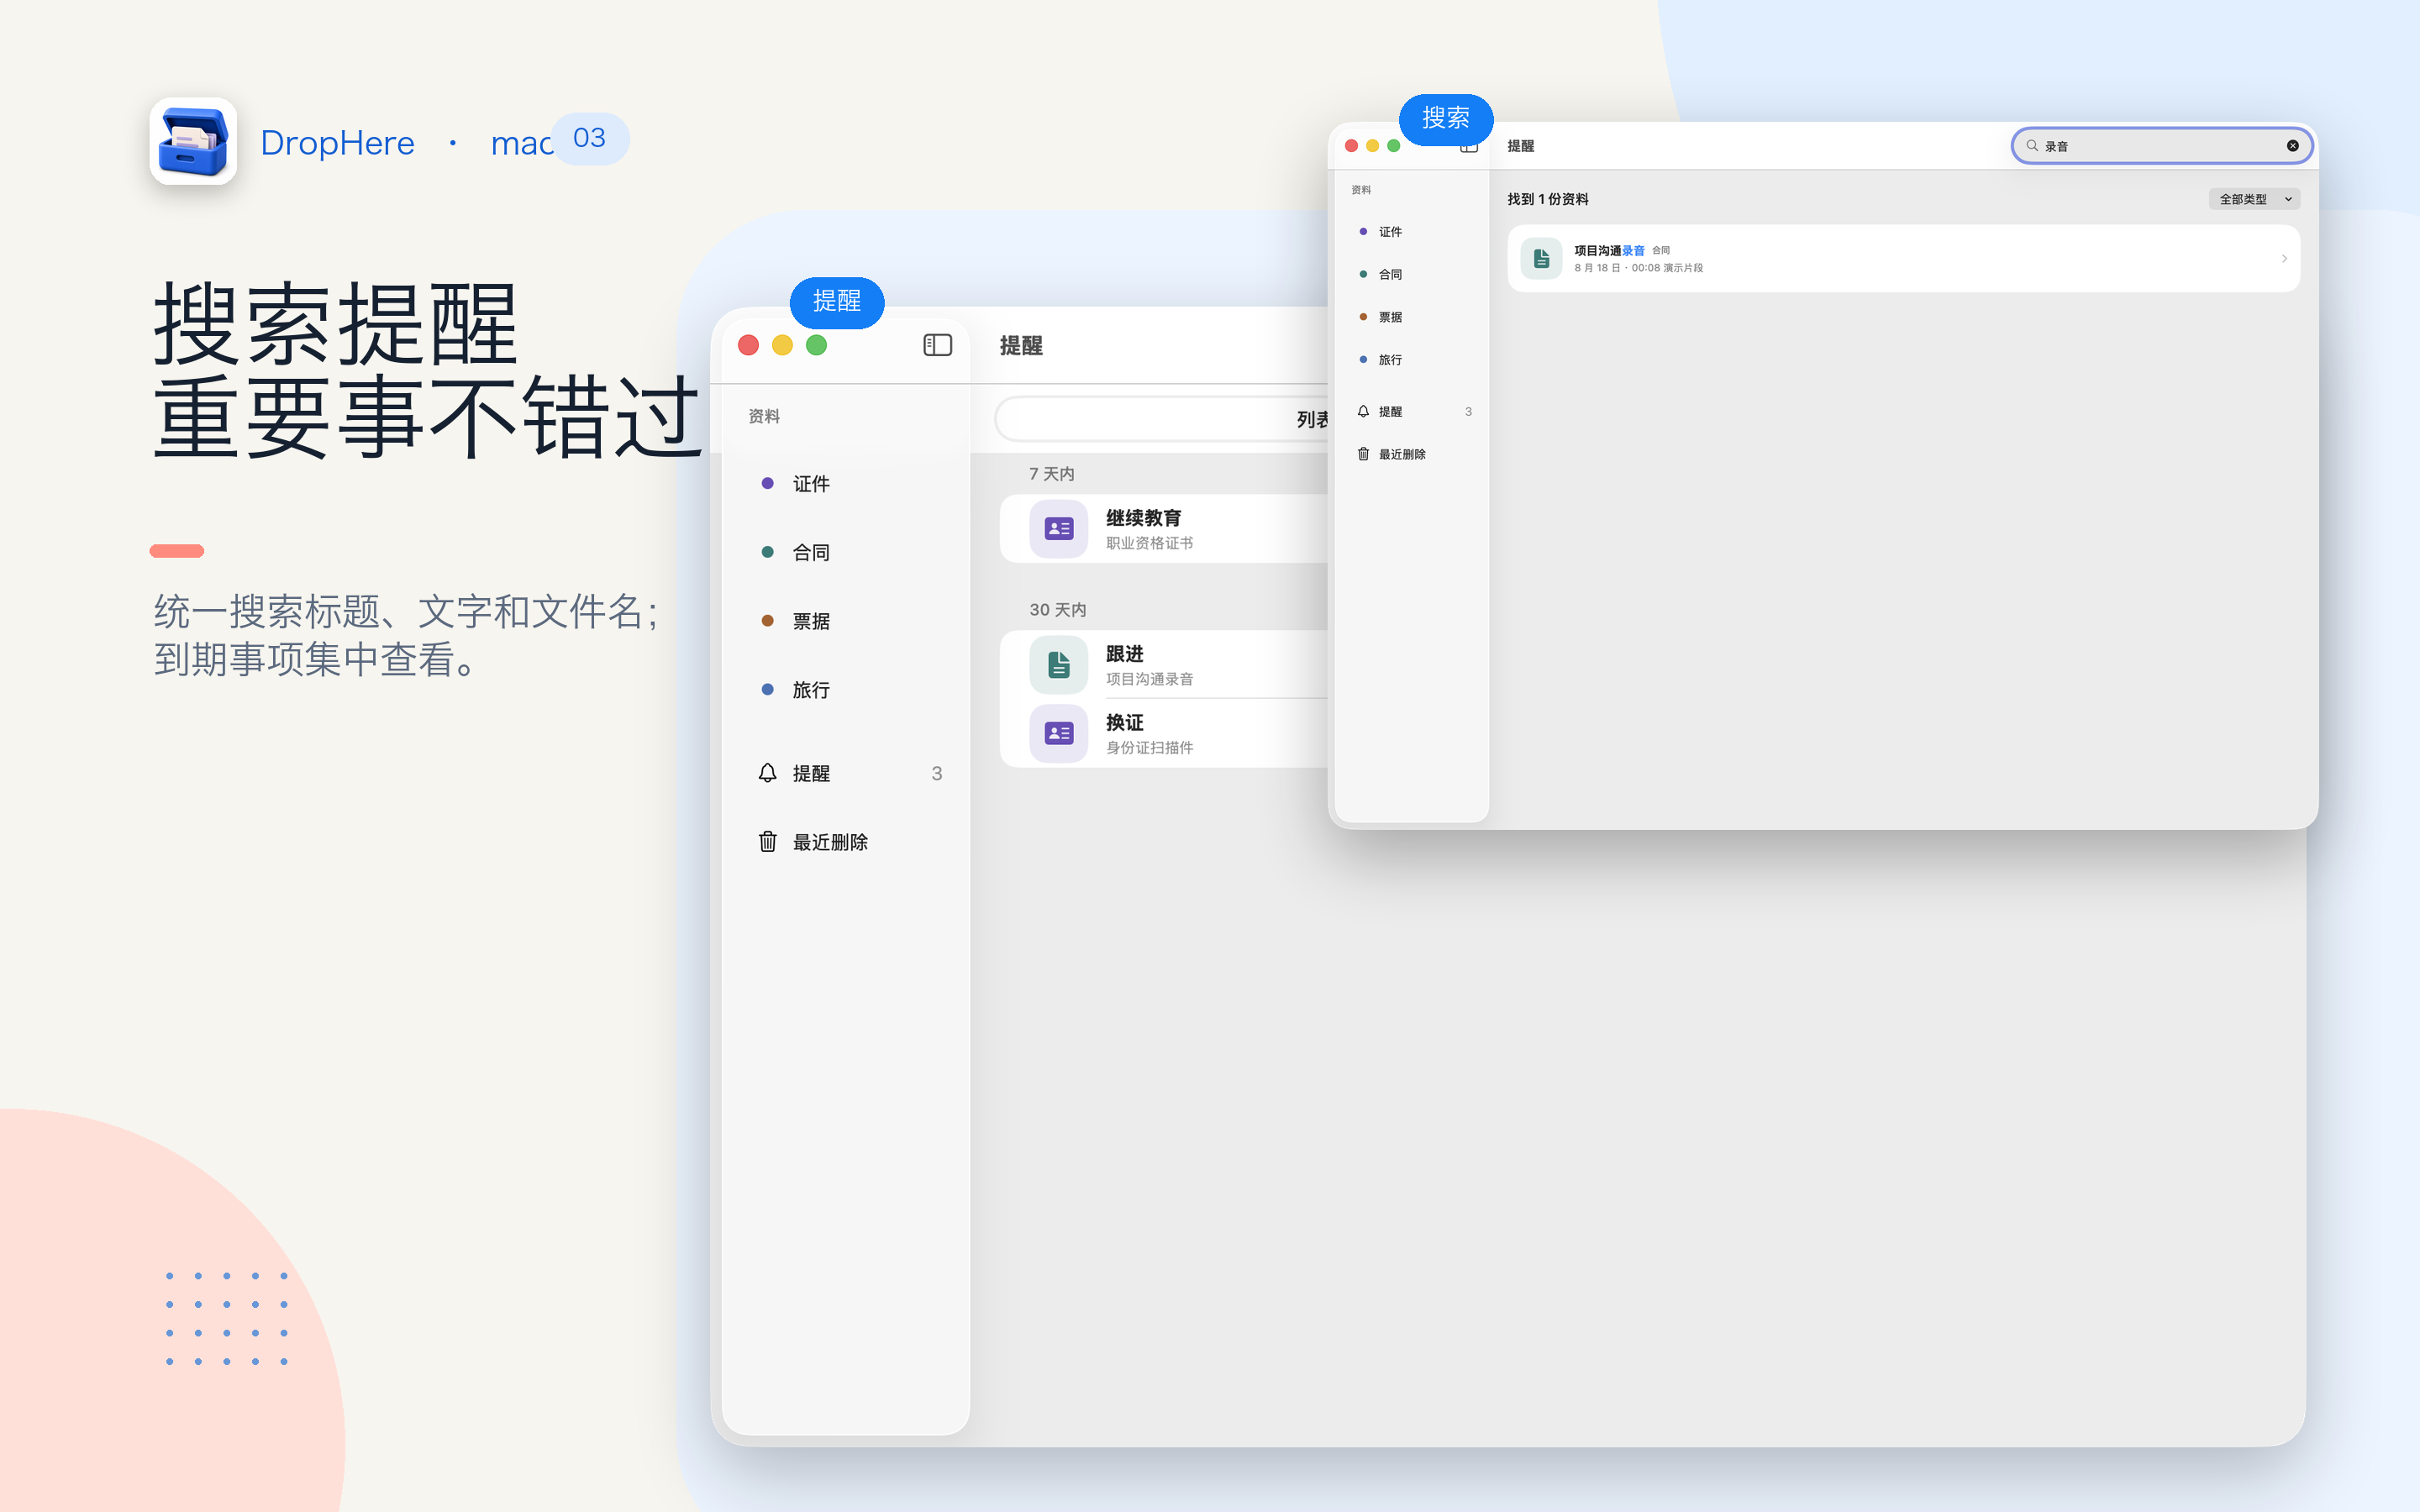Click the document icon of 项目沟通录音 result
Image resolution: width=2420 pixels, height=1512 pixels.
pyautogui.click(x=1541, y=258)
